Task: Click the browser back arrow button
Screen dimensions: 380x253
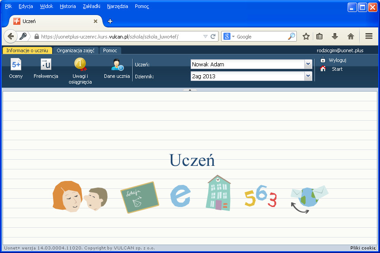Action: [x=11, y=37]
